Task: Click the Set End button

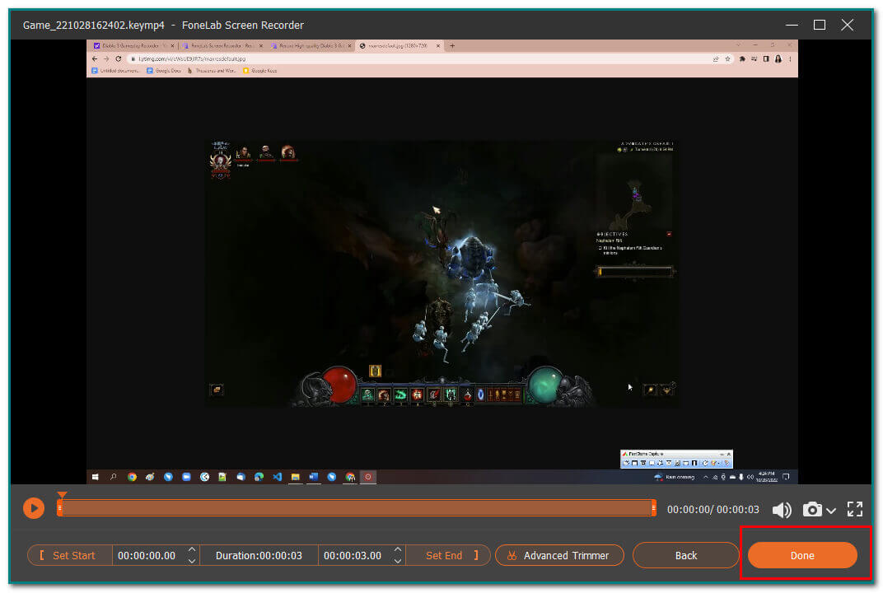Action: [x=448, y=555]
